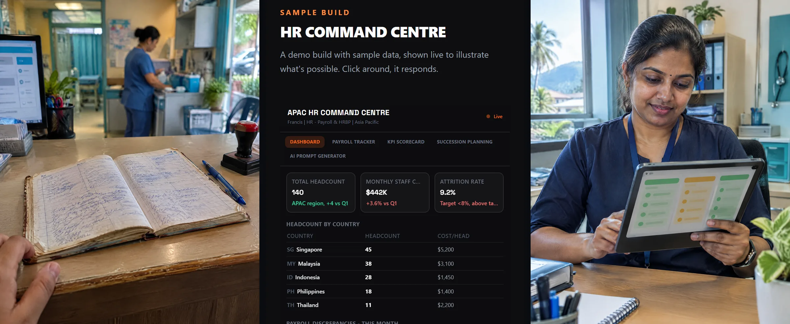Screen dimensions: 790x324
Task: Click the orange Live status dot
Action: point(488,116)
